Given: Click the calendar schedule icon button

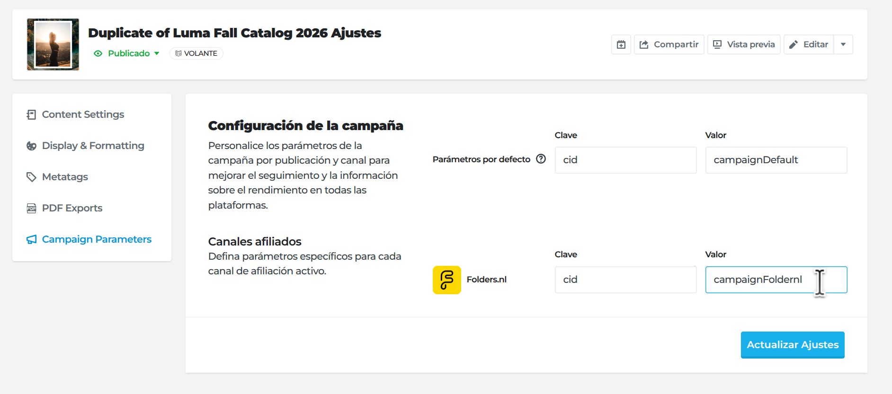Looking at the screenshot, I should tap(621, 44).
